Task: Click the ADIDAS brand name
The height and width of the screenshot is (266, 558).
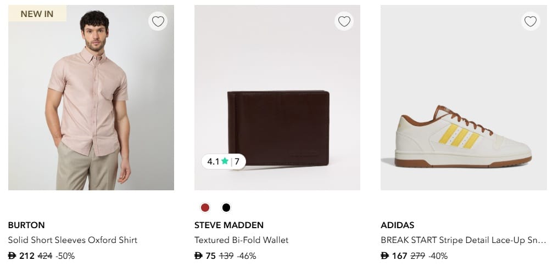Action: [397, 225]
